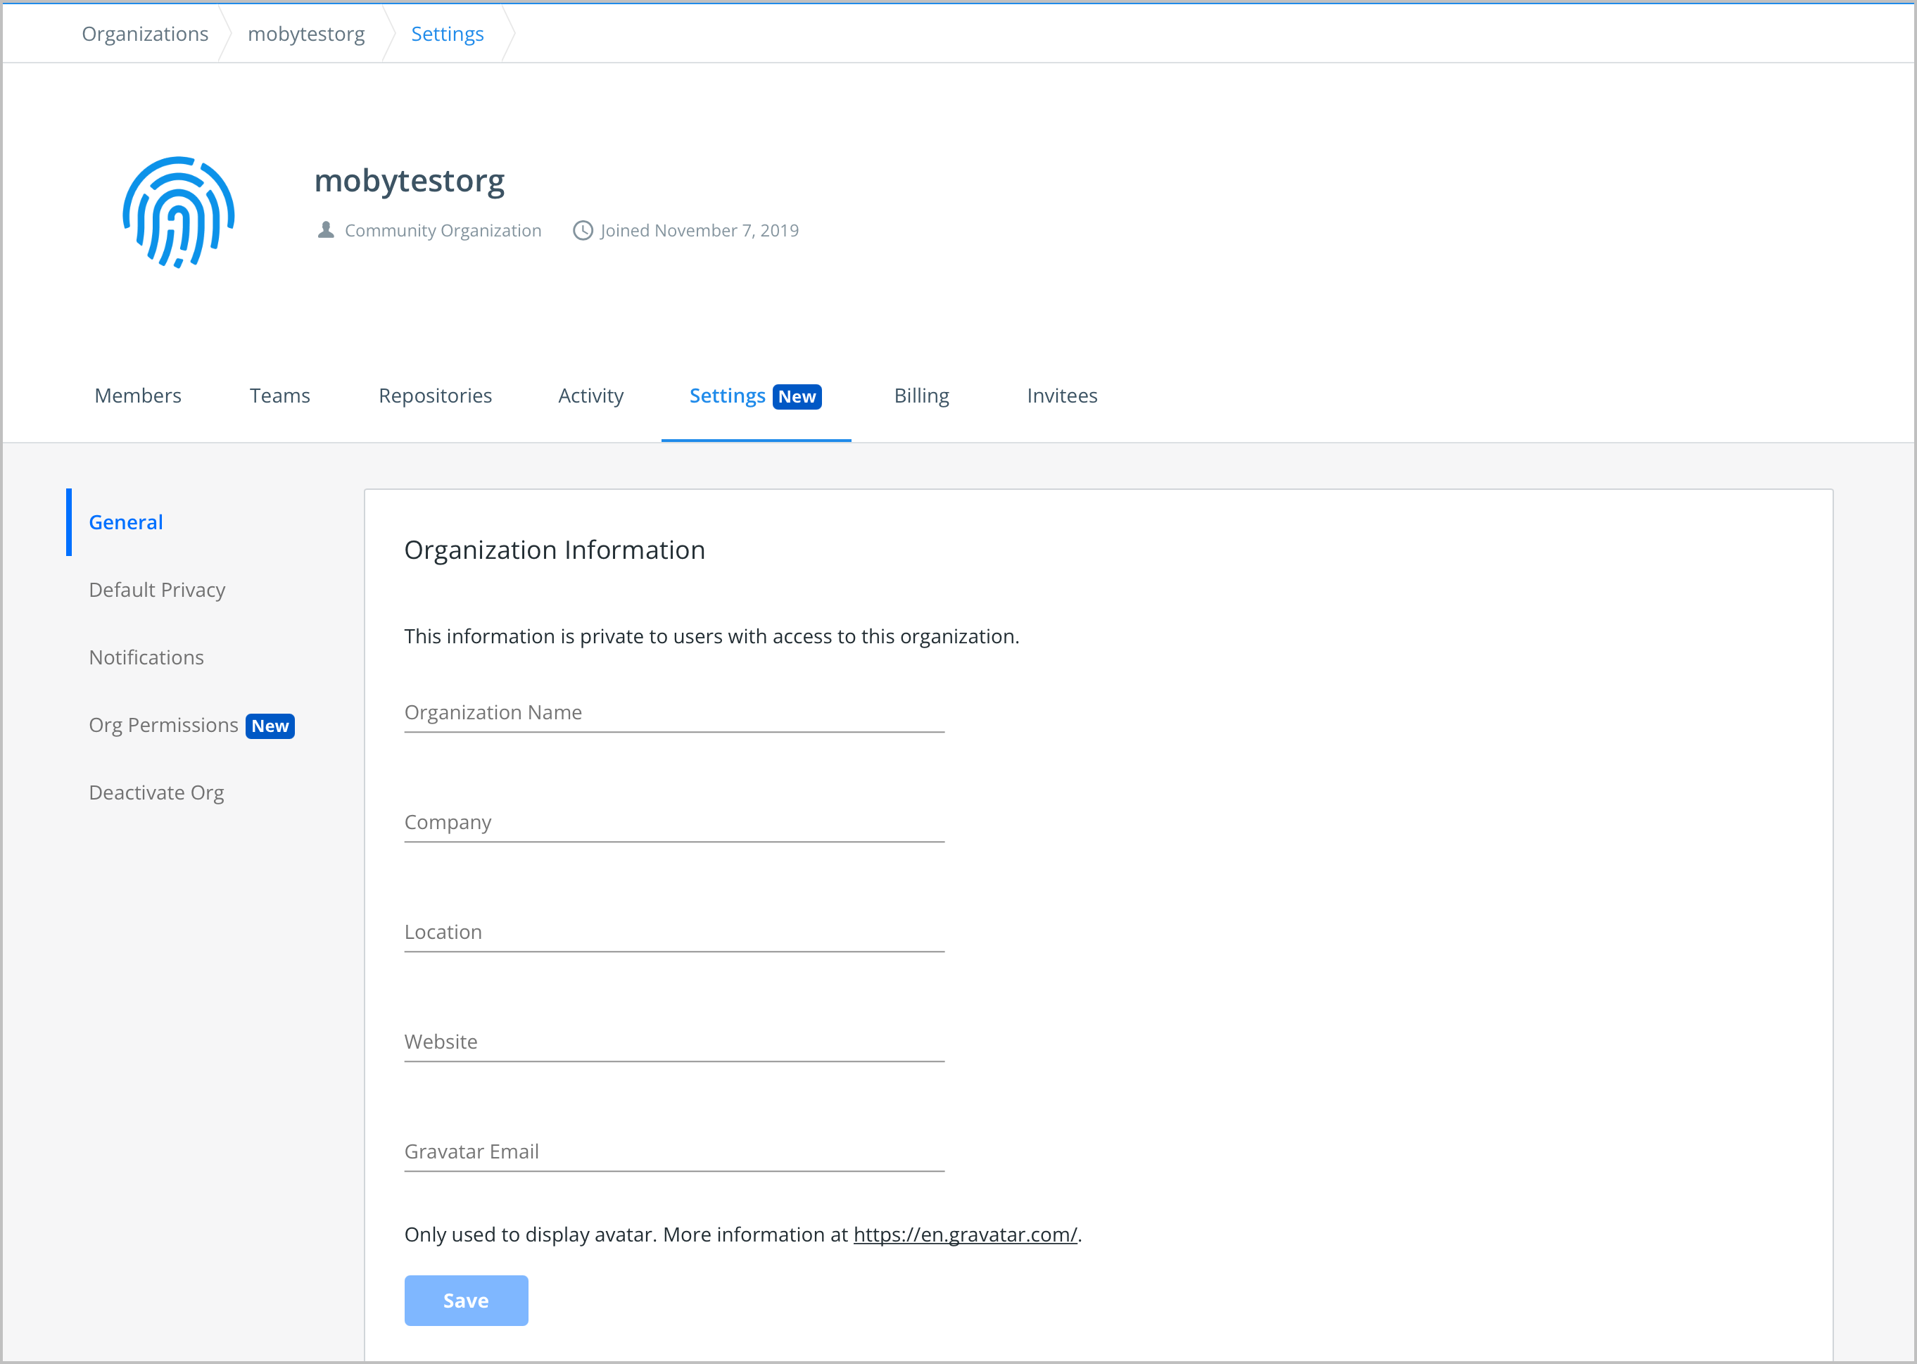Navigate to Organizations via the breadcrumb
1917x1364 pixels.
tap(144, 34)
